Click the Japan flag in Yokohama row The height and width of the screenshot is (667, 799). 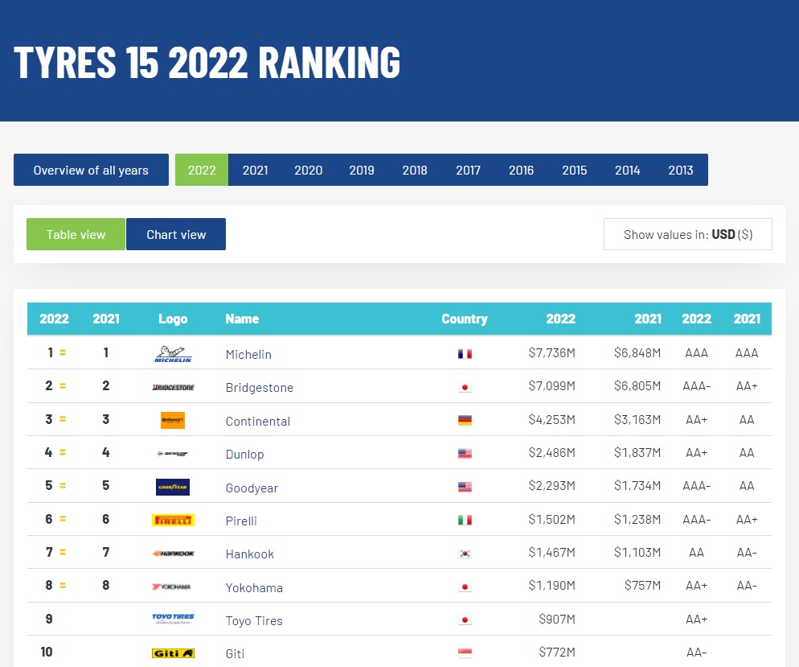[465, 587]
